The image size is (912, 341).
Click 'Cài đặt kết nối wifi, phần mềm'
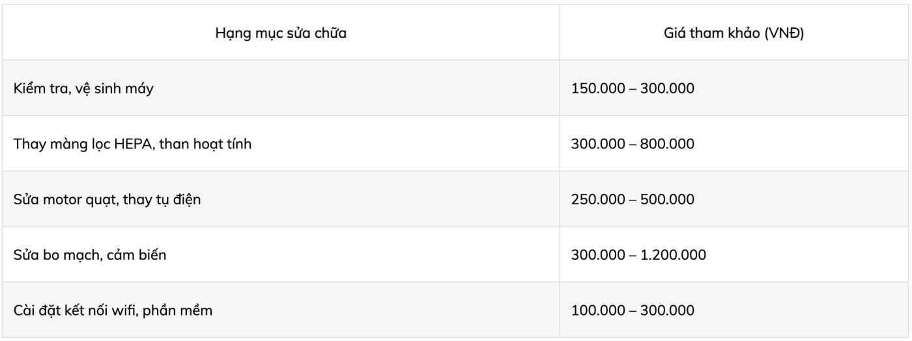[x=113, y=310]
